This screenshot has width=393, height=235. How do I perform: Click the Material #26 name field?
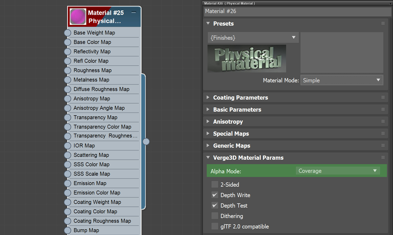298,11
